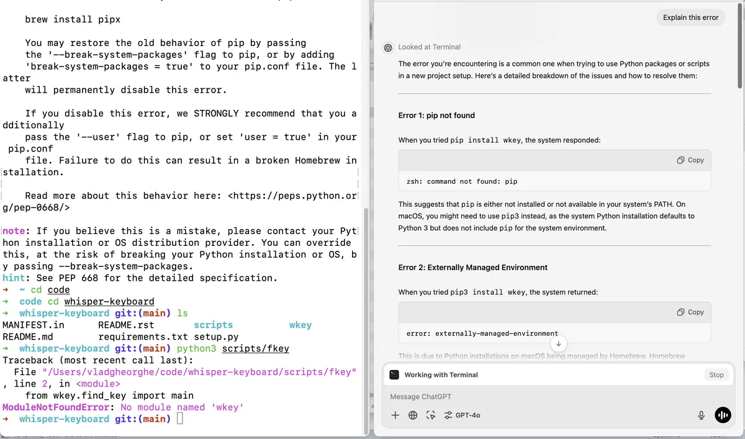Click the scroll-to-bottom arrow button
Viewport: 745px width, 439px height.
coord(558,343)
